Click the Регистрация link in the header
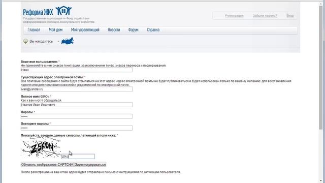The image size is (325, 183). (x=234, y=16)
